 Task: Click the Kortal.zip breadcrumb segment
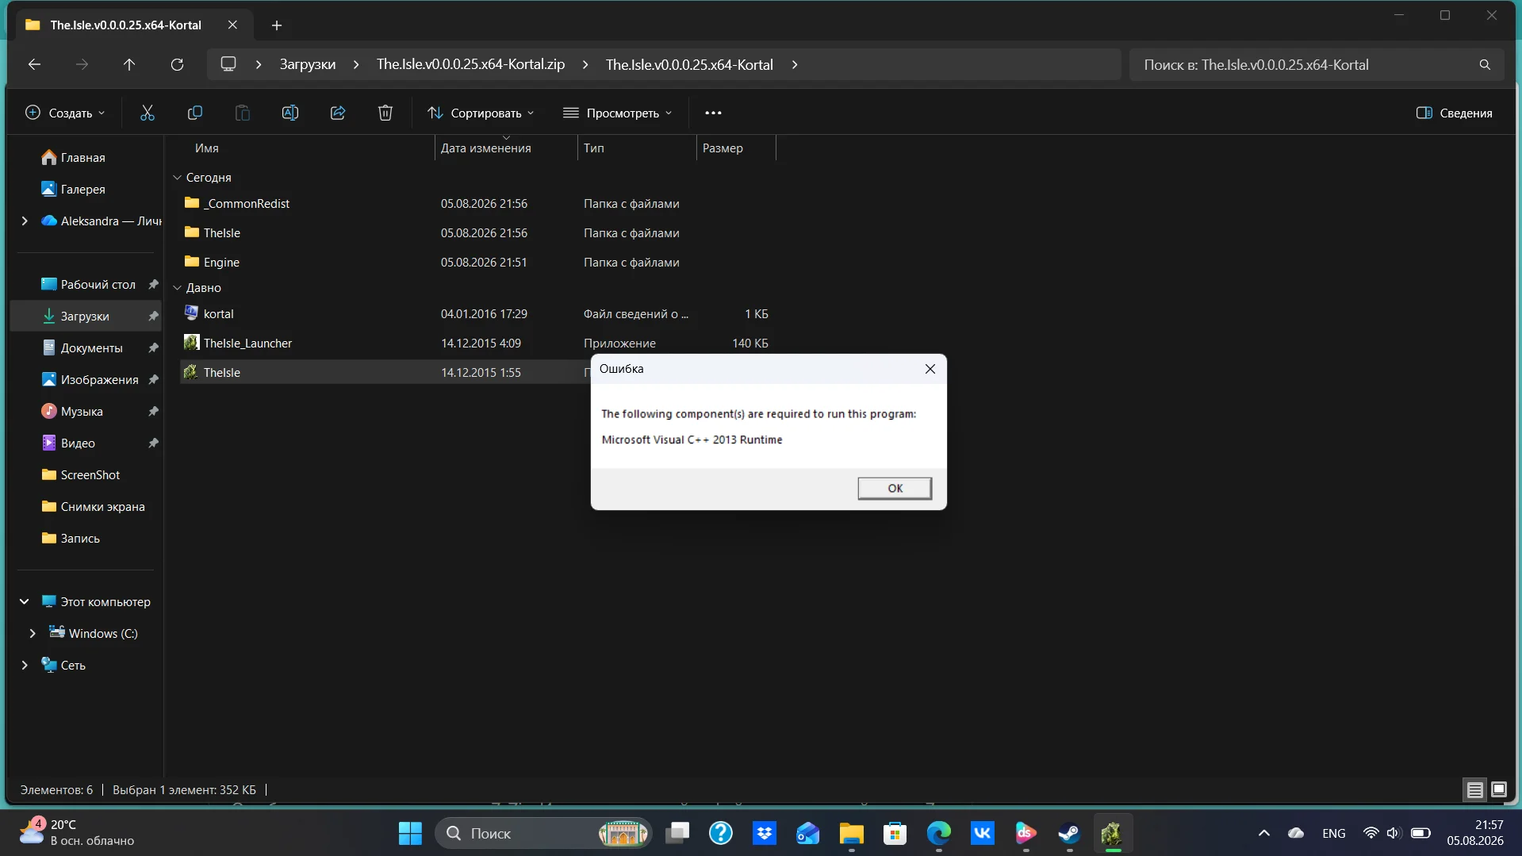pos(470,64)
